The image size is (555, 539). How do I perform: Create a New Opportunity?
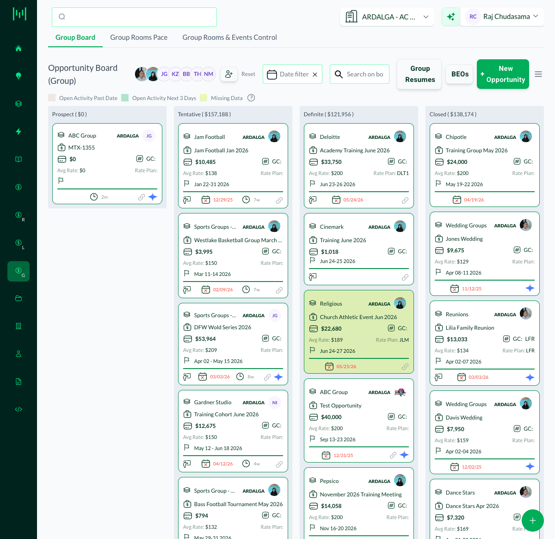click(503, 74)
